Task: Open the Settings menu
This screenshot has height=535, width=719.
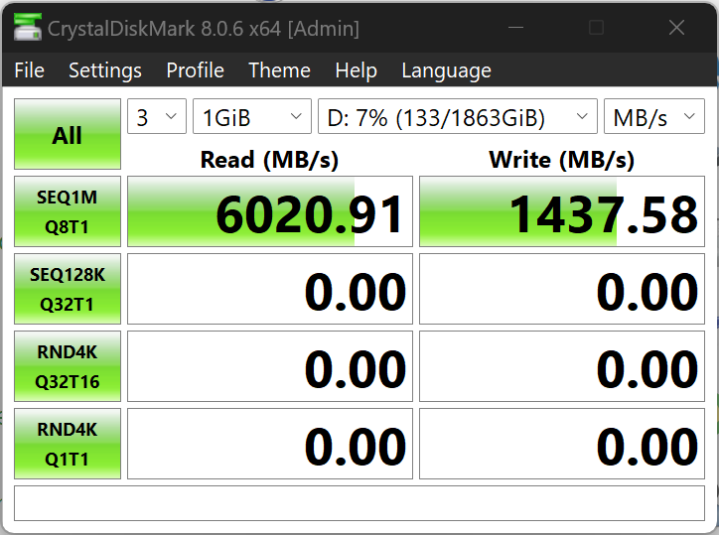Action: (105, 70)
